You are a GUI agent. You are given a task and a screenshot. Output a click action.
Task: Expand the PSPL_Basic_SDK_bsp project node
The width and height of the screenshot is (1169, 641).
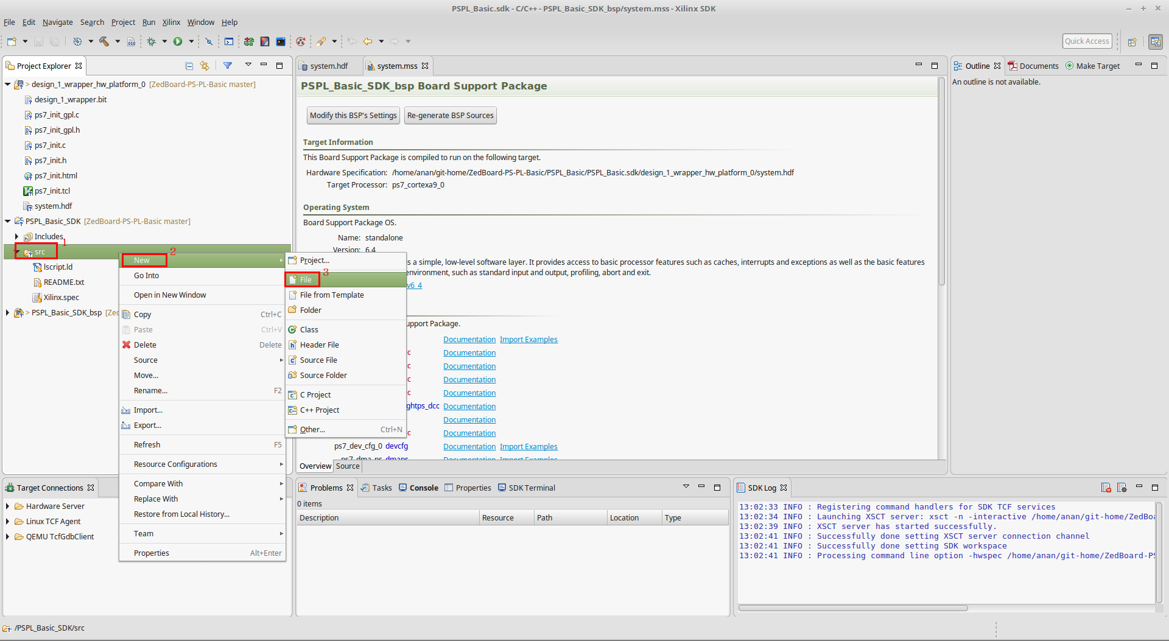tap(8, 312)
